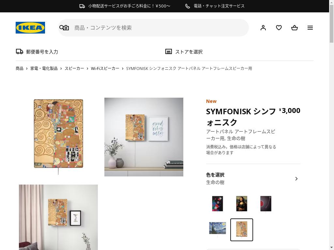Go to 家電・電化製品 breadcrumb
Viewport: 334px width, 250px height.
(44, 68)
